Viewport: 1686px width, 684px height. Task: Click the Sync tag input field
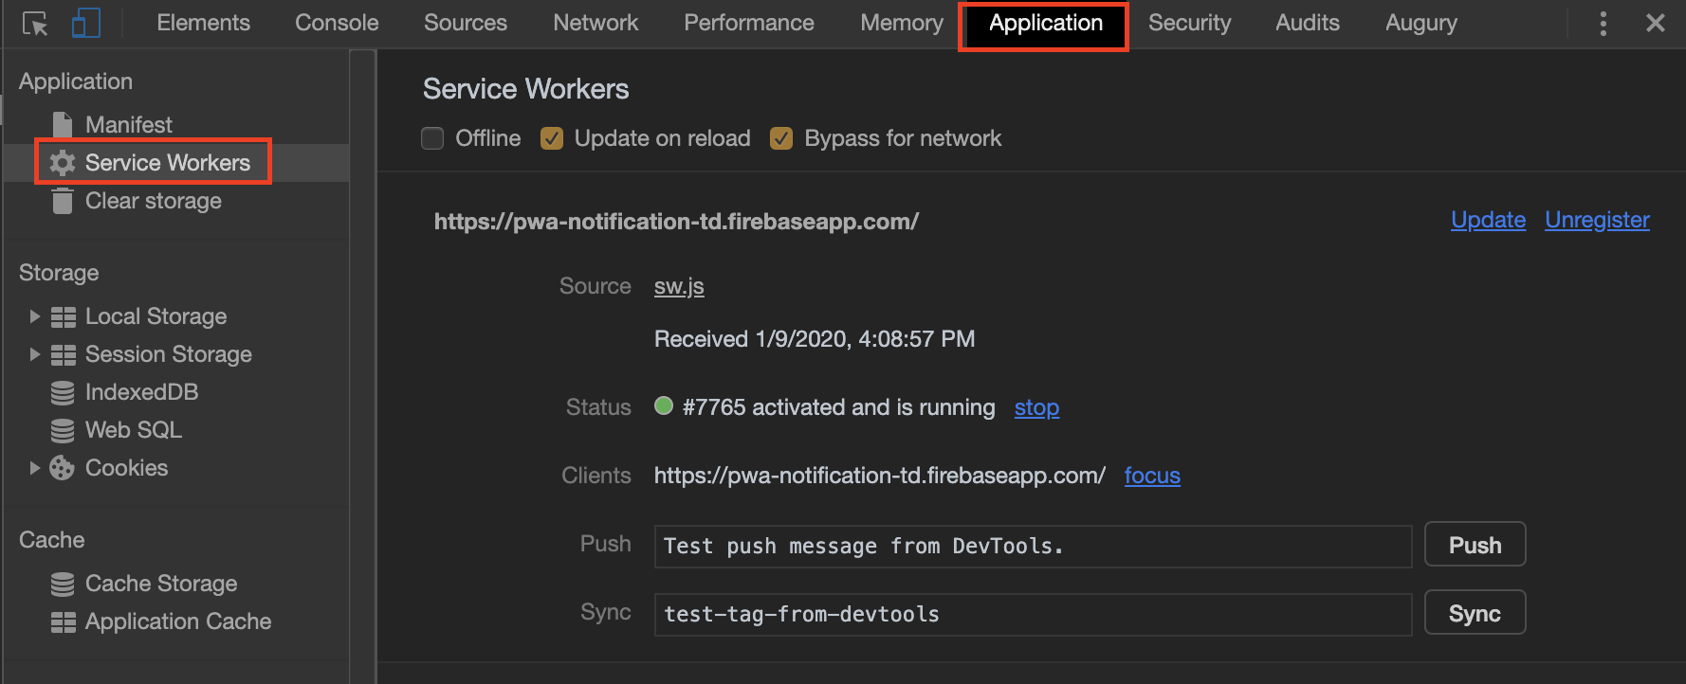1033,614
